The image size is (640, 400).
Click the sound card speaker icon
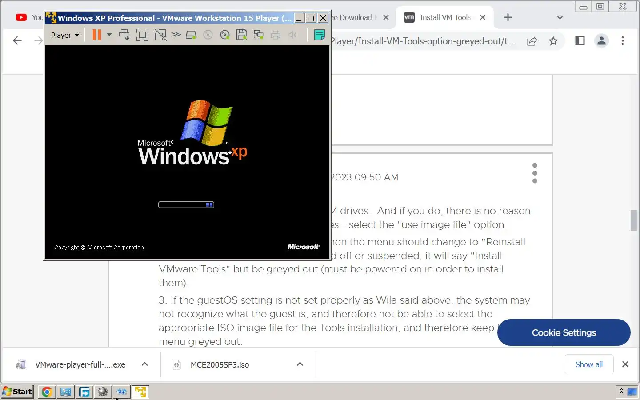click(292, 35)
